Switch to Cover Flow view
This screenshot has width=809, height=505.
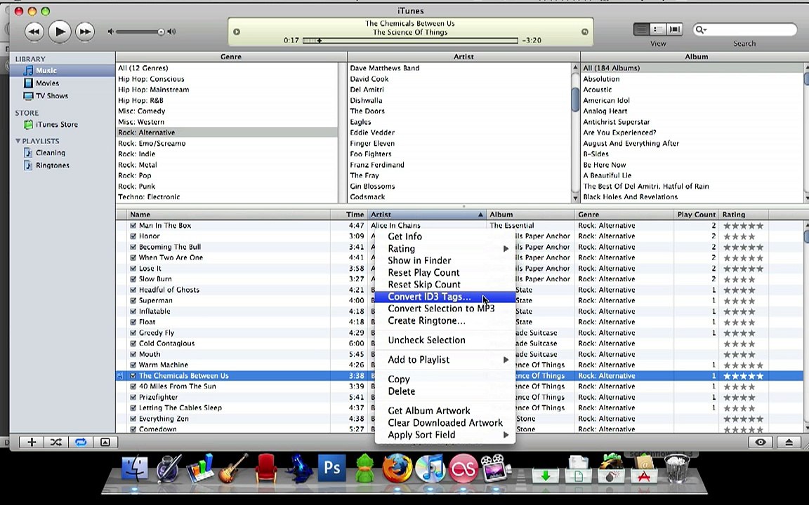(x=674, y=29)
